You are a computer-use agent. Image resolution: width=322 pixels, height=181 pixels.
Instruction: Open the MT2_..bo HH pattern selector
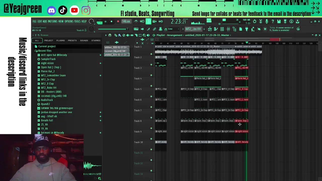(x=193, y=29)
